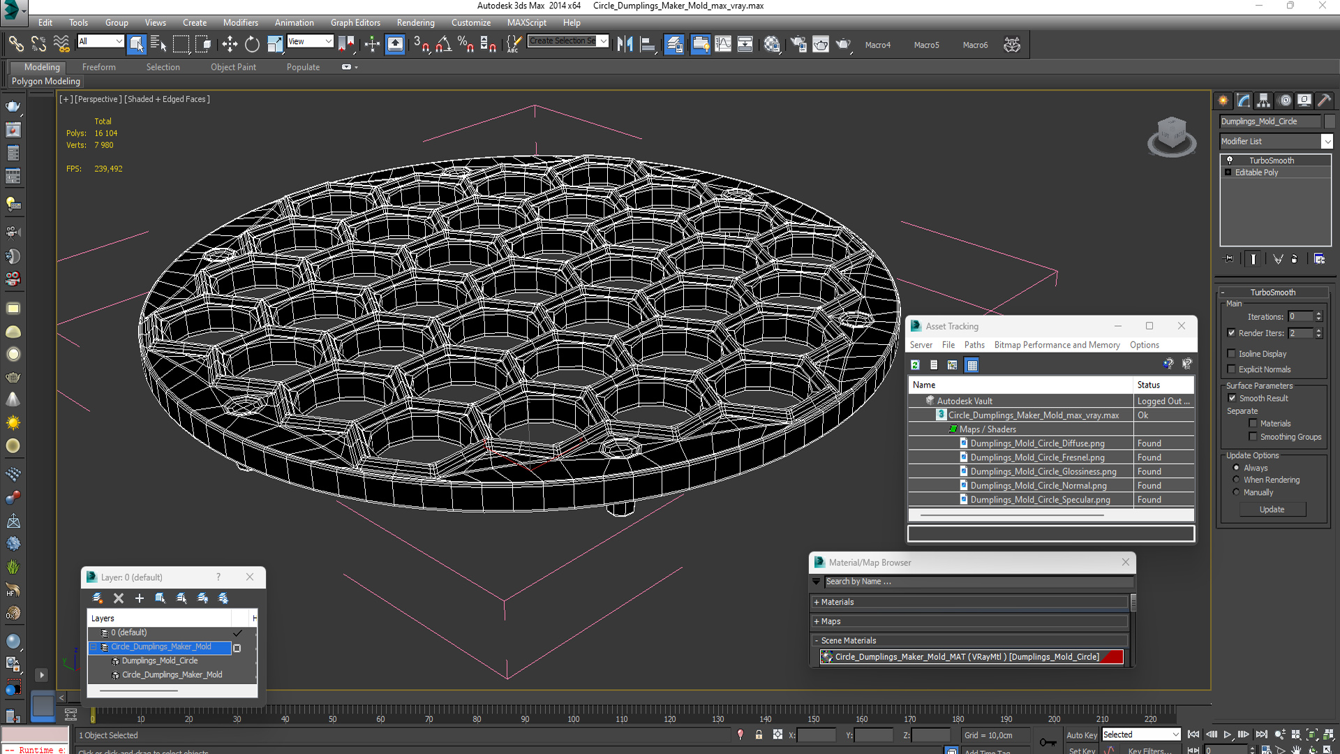
Task: Toggle the Isoline Display checkbox
Action: point(1231,354)
